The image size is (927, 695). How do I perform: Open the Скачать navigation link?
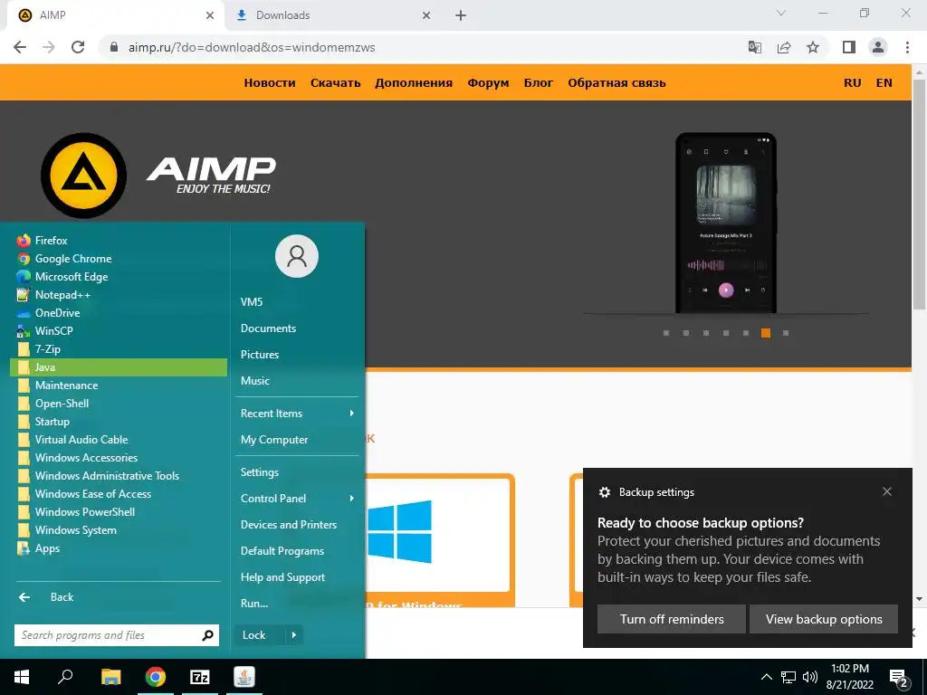click(335, 82)
